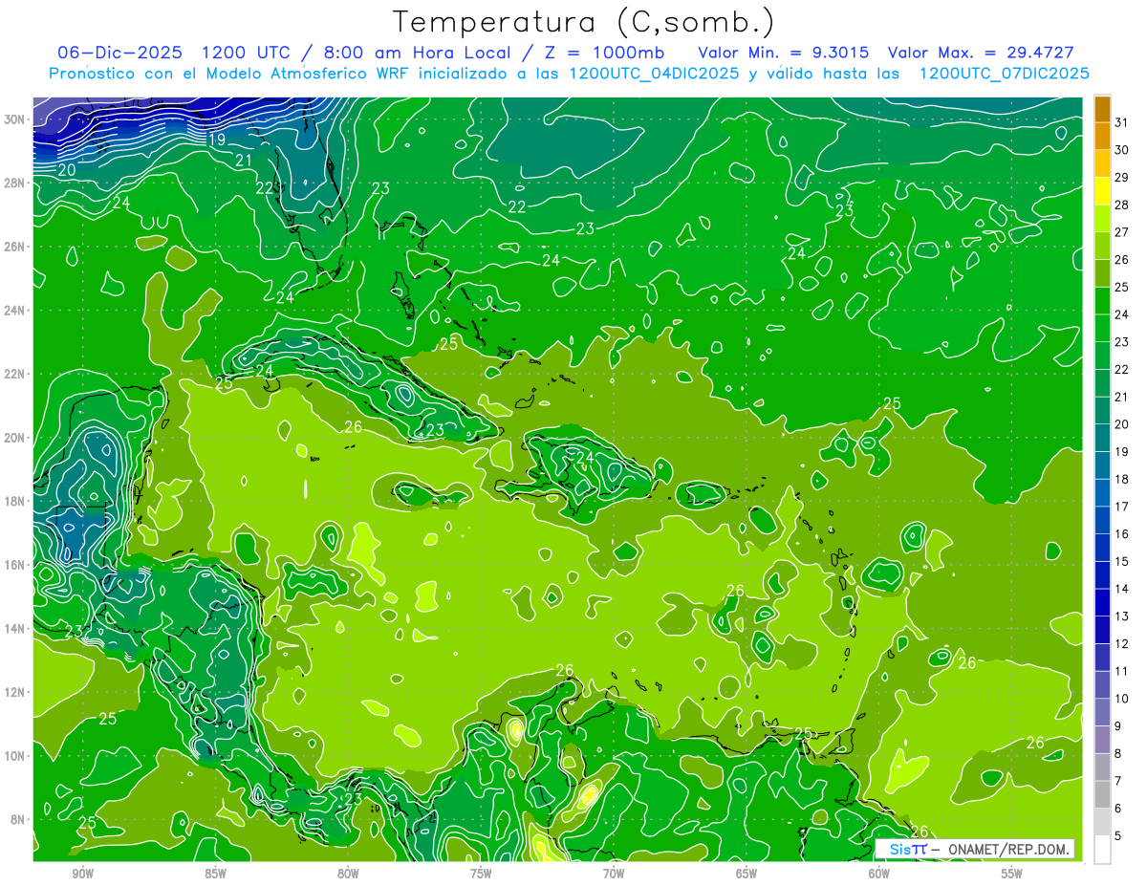Click the 'Valor Min. = 9.3015' text
The height and width of the screenshot is (886, 1147).
click(784, 52)
